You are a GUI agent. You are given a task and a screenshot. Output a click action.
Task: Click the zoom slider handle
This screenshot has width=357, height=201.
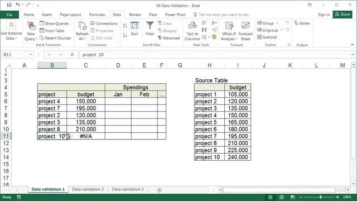[321, 197]
